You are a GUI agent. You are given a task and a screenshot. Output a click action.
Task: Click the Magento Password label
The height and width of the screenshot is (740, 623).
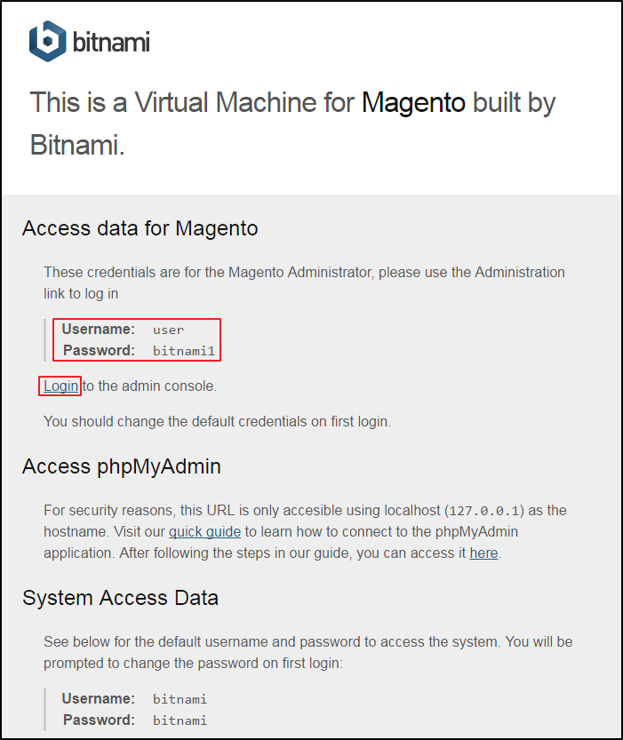point(100,350)
